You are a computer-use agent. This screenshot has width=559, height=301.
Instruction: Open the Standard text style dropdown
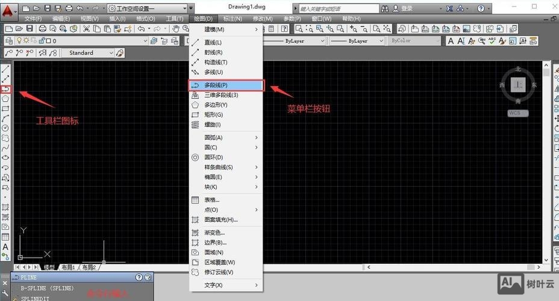[111, 53]
